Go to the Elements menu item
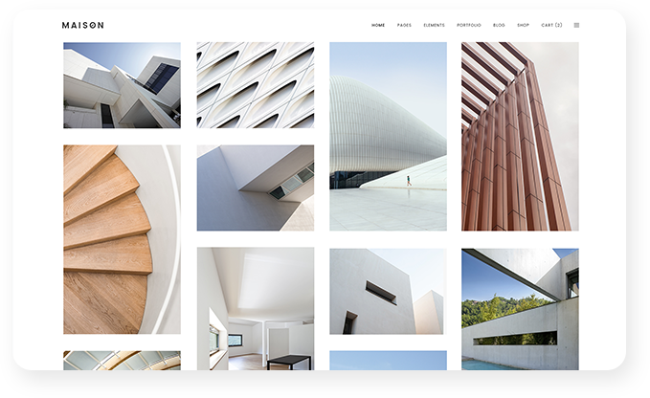The image size is (650, 398). (x=434, y=25)
